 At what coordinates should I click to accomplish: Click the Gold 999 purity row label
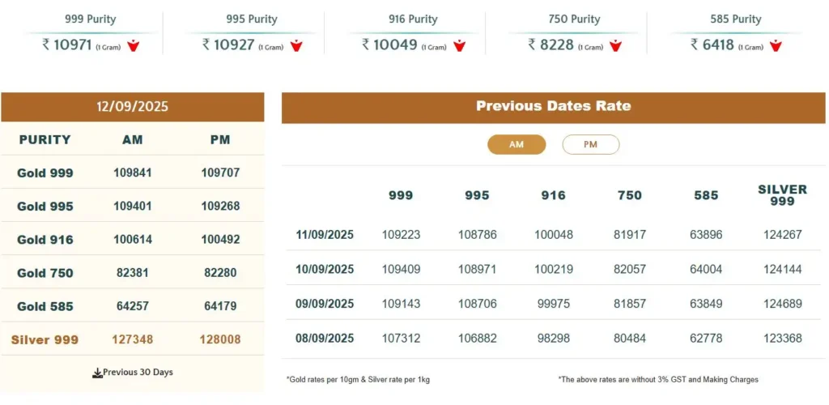(45, 173)
